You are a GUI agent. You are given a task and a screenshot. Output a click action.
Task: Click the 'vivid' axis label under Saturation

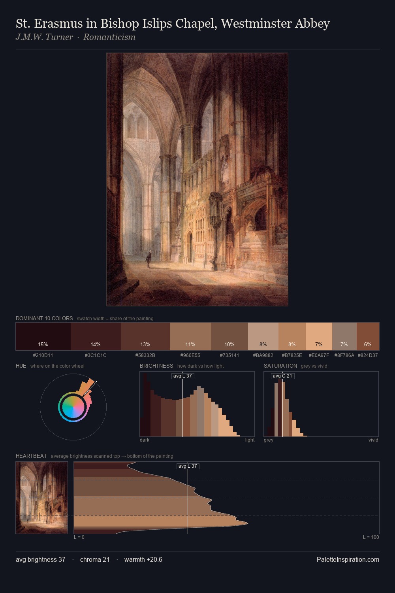coord(373,440)
